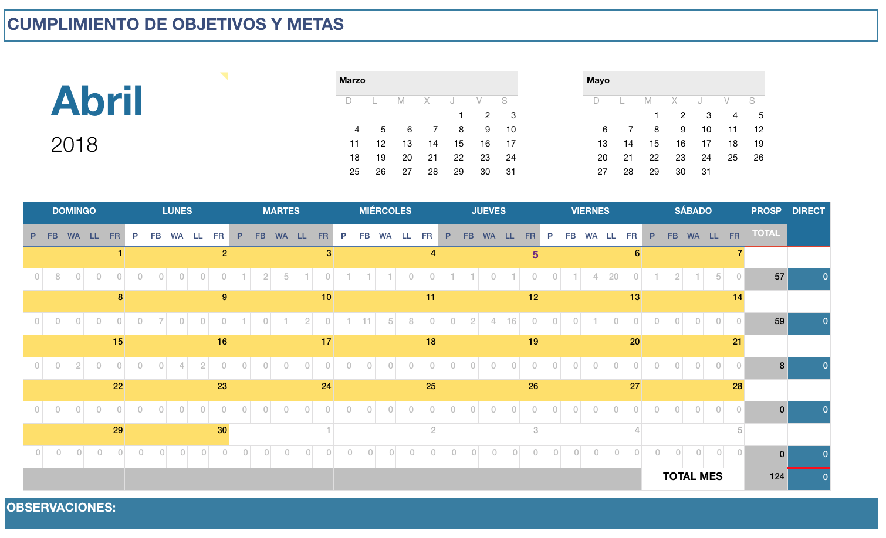Image resolution: width=886 pixels, height=538 pixels.
Task: Select the purple date 5 under JUEVES
Action: click(535, 255)
